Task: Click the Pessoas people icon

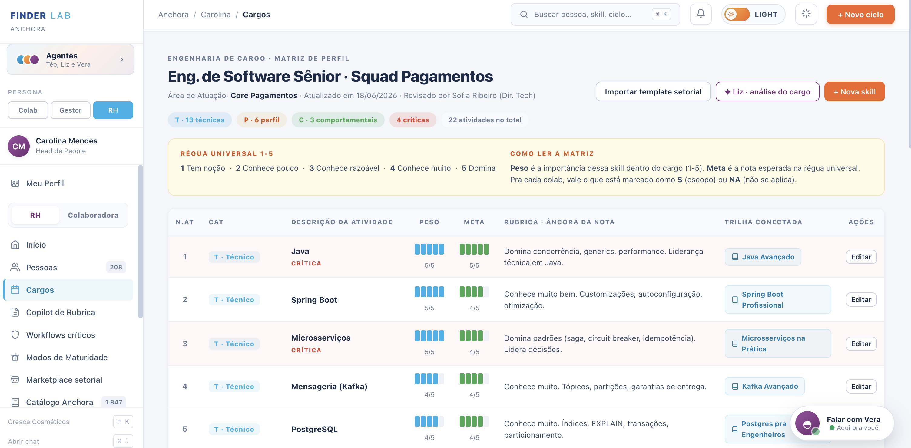Action: pyautogui.click(x=15, y=267)
